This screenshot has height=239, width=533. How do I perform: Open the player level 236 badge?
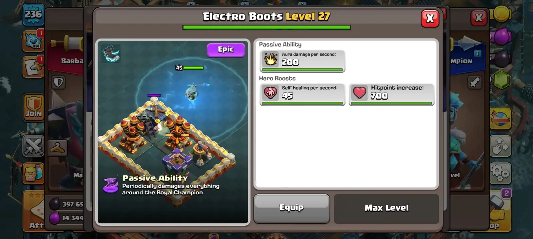click(33, 15)
